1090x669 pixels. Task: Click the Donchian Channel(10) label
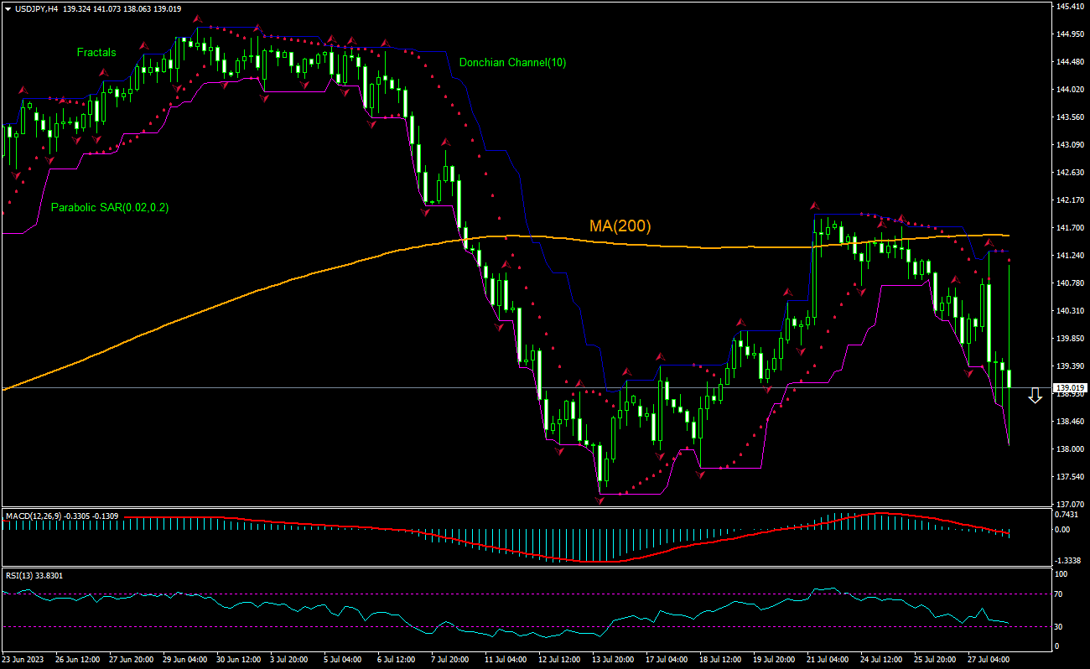[513, 62]
